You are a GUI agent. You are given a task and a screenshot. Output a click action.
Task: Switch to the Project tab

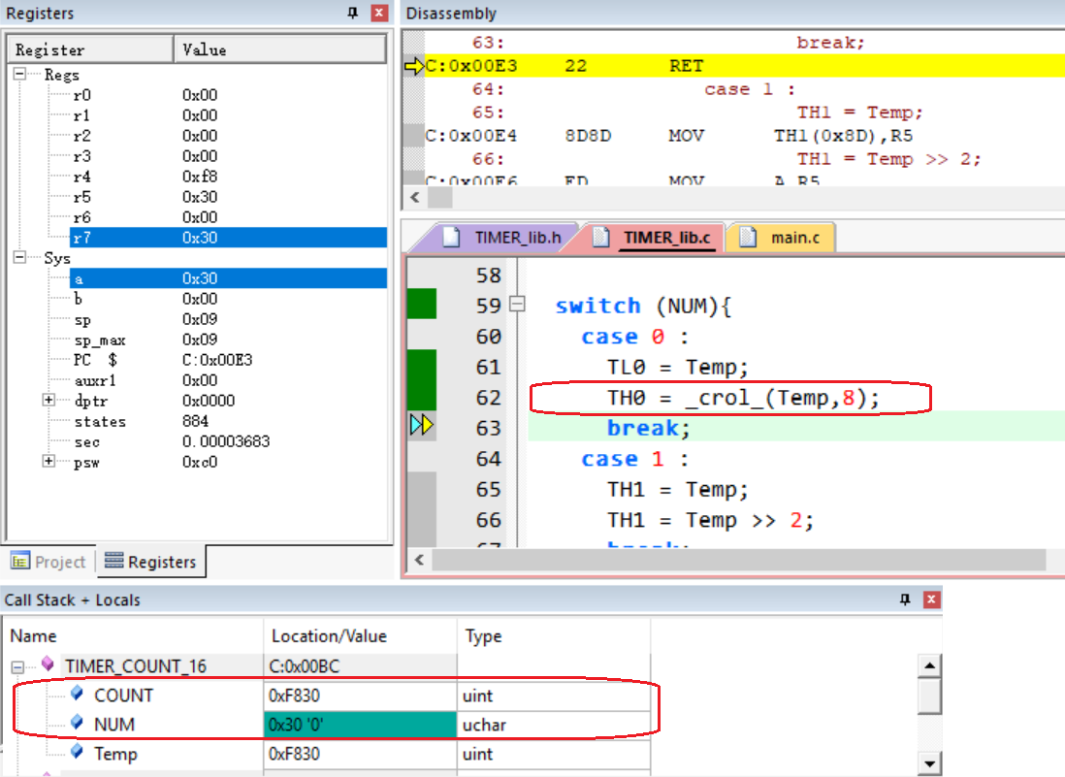[48, 562]
